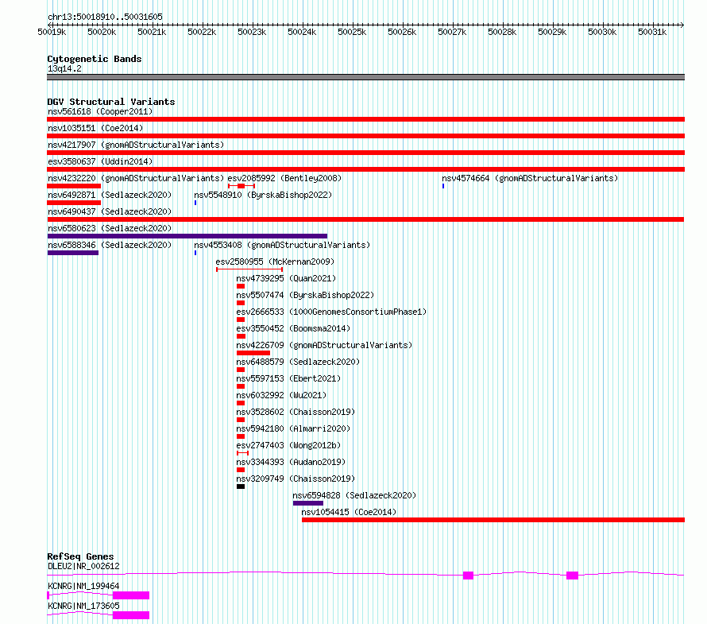Select the red nsv4226709 variant bar
The width and height of the screenshot is (707, 624).
pyautogui.click(x=253, y=353)
